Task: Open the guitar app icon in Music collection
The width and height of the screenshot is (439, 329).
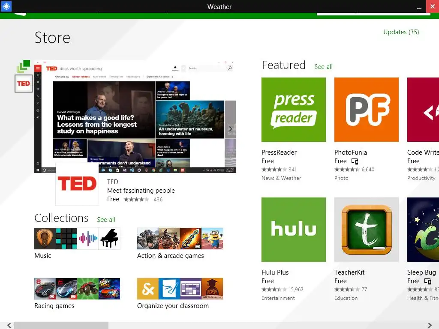Action: point(45,239)
